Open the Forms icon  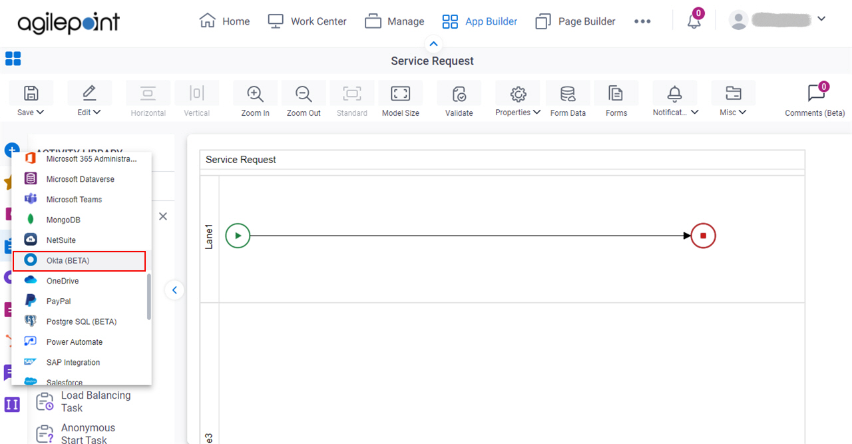point(616,93)
